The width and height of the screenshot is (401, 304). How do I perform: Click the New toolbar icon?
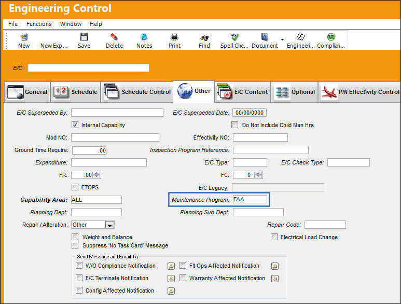24,37
